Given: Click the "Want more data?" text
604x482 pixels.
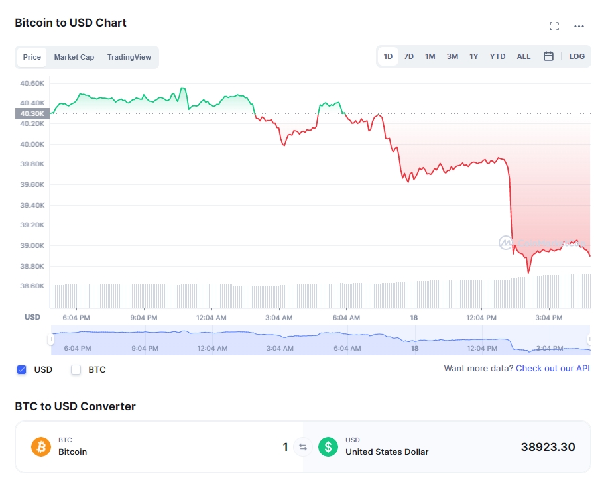Looking at the screenshot, I should [479, 369].
